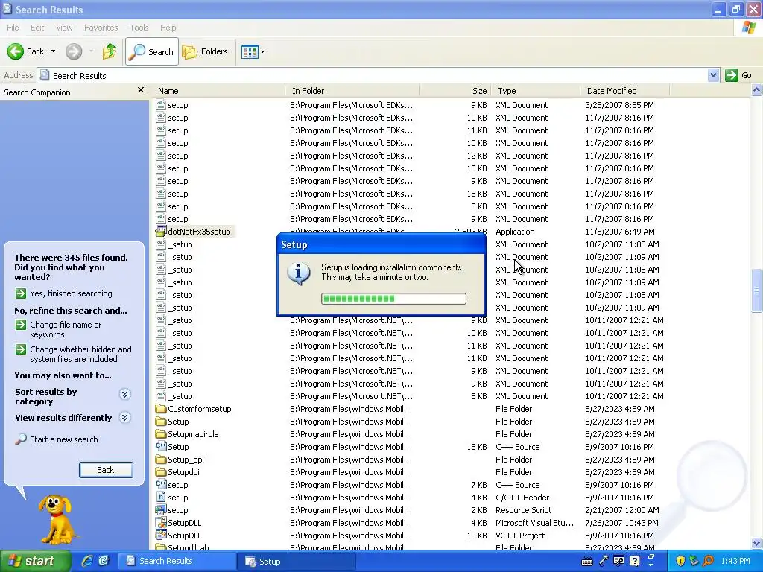Click the C/C++ Header setup file icon

click(x=161, y=497)
